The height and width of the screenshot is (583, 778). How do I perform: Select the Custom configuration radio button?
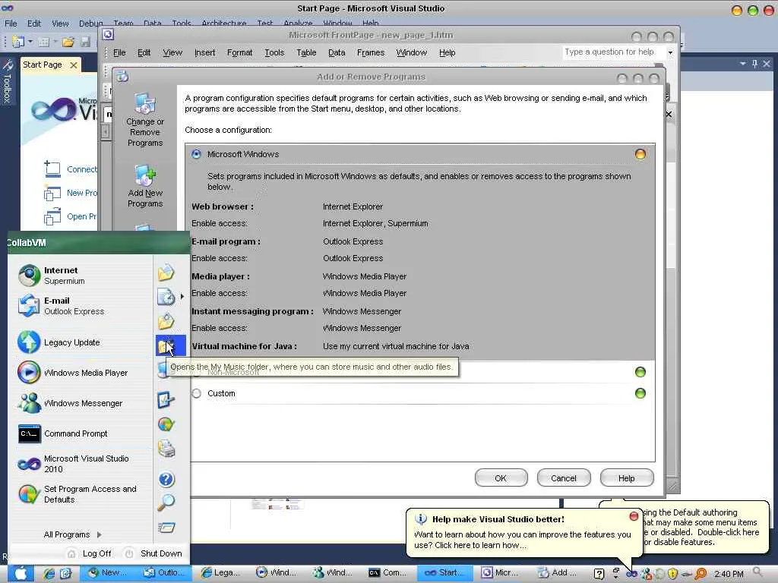(197, 394)
